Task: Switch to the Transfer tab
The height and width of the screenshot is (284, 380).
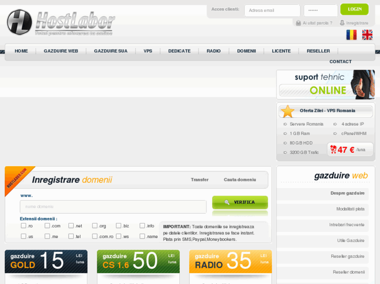Action: coord(200,180)
